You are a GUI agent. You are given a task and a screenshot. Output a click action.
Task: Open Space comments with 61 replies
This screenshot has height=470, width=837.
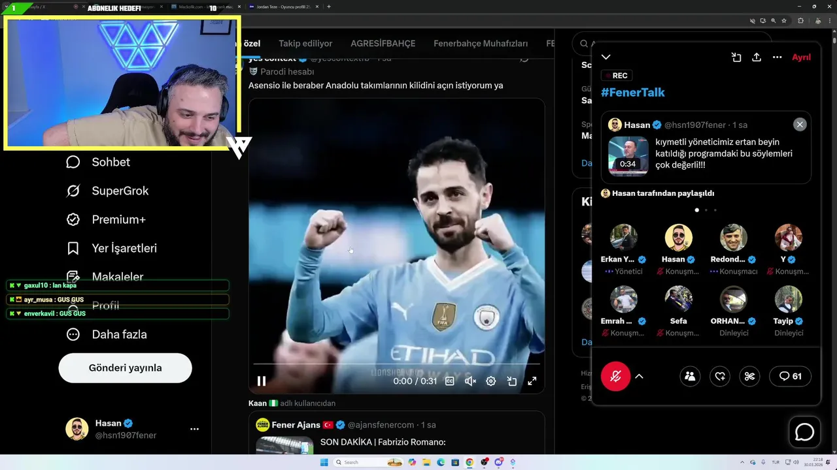click(x=791, y=376)
